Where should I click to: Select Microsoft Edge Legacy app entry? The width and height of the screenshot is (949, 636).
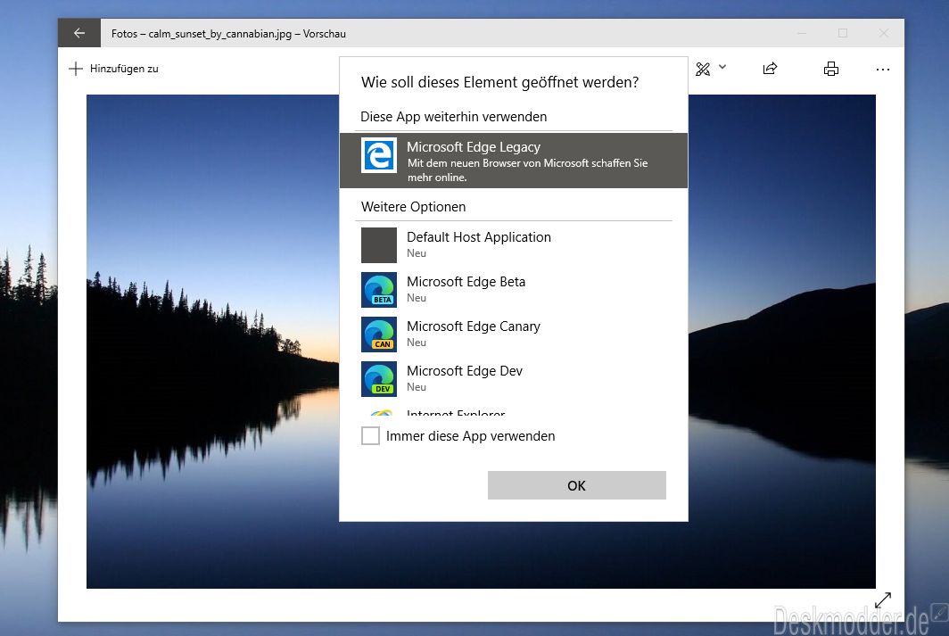[514, 161]
